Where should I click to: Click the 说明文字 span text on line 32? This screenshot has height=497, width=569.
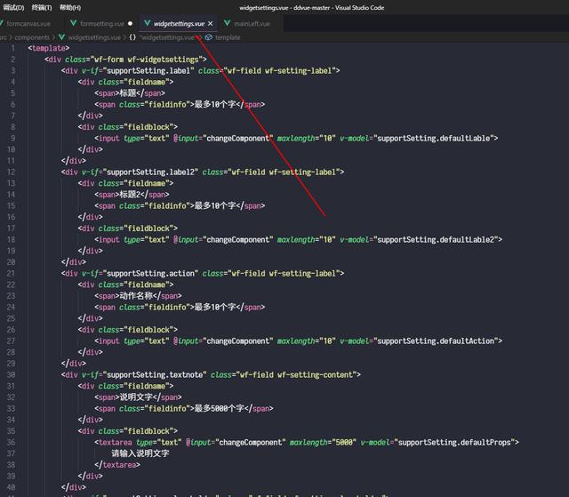[x=136, y=397]
